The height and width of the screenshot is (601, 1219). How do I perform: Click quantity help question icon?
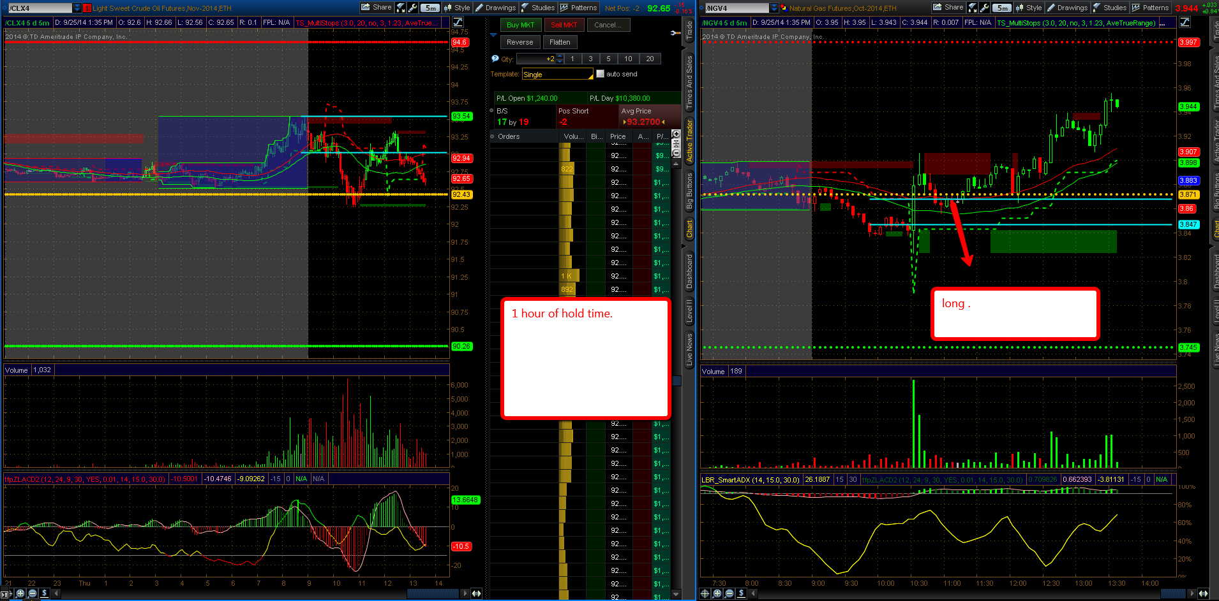(495, 59)
